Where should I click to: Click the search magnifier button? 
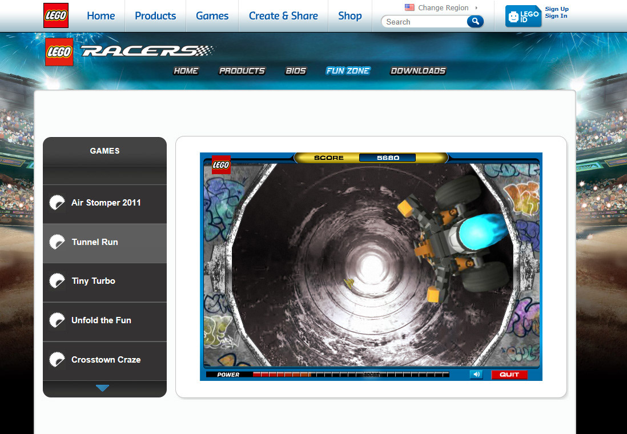pyautogui.click(x=475, y=22)
